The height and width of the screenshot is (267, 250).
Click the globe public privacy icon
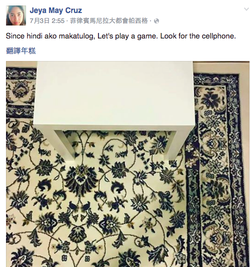click(x=156, y=21)
